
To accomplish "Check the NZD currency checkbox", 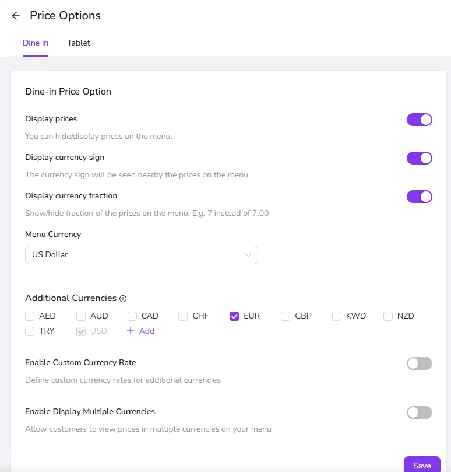I will pyautogui.click(x=388, y=316).
